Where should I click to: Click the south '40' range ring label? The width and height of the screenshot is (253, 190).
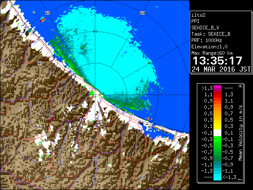coord(95,158)
